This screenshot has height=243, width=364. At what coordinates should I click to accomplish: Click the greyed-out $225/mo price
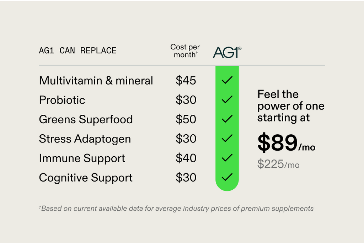278,164
